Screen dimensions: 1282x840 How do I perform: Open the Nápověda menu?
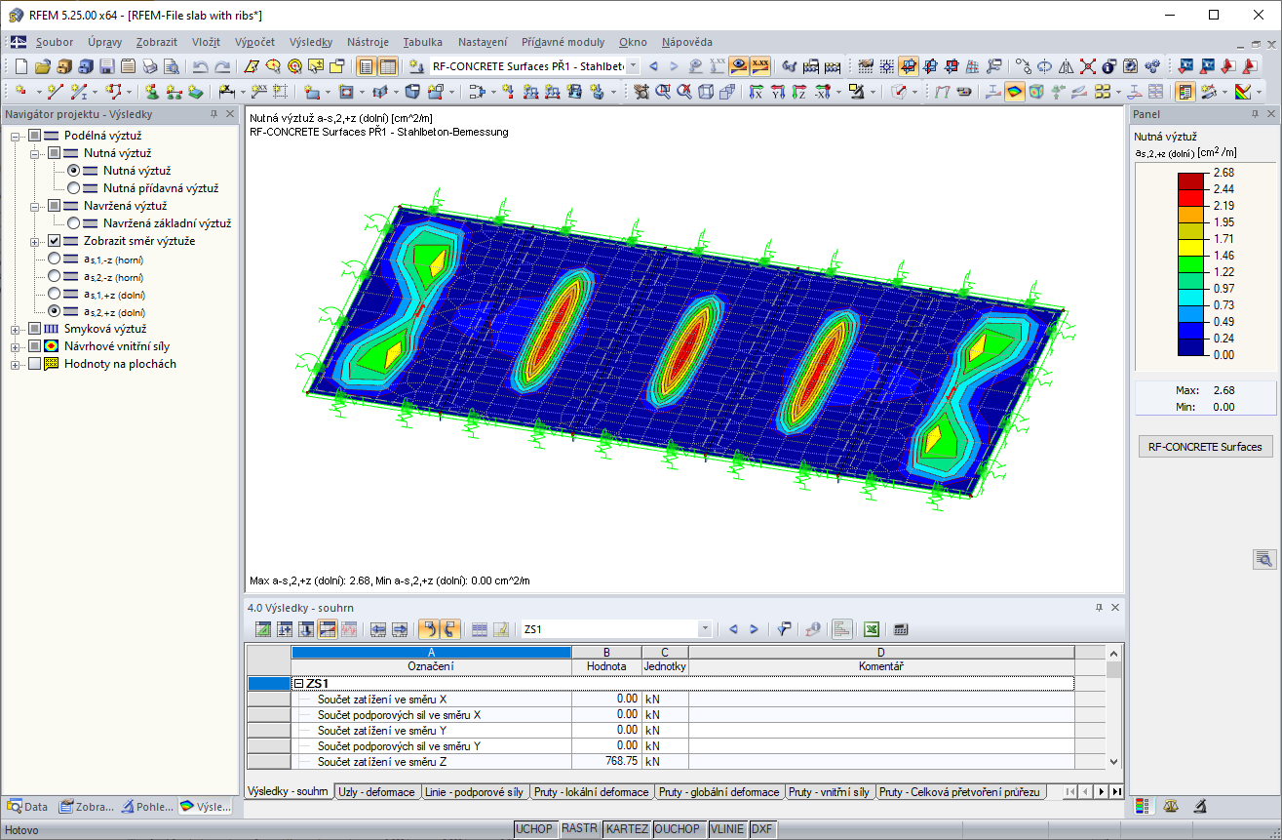(x=686, y=42)
